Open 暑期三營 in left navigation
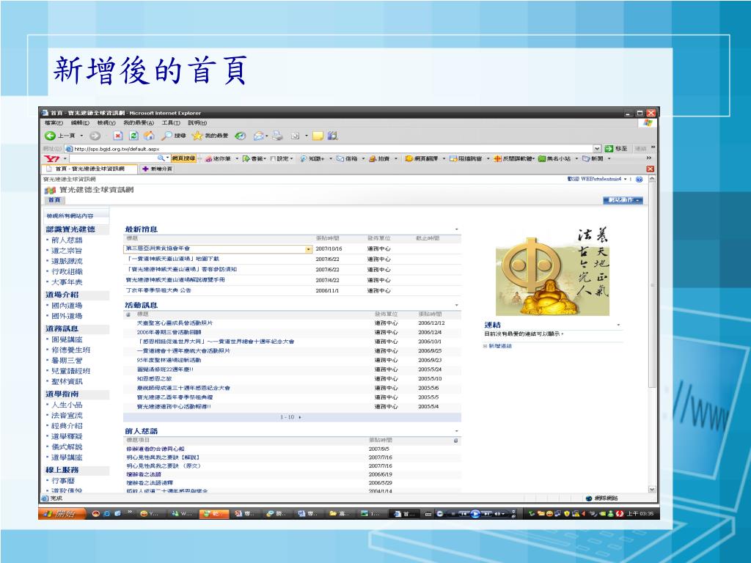 (67, 361)
